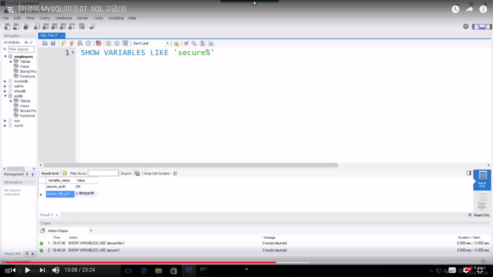The width and height of the screenshot is (493, 277).
Task: Click the create new view icon
Action: click(x=54, y=26)
